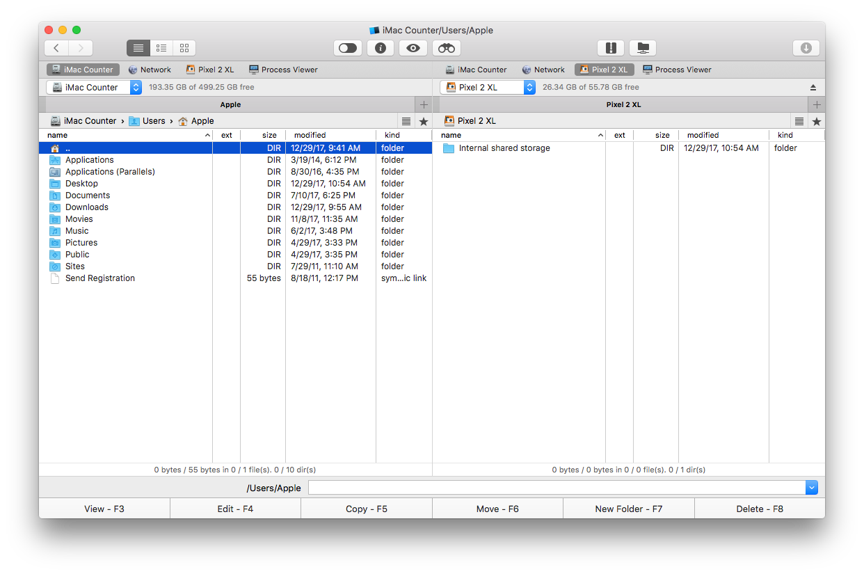Open the iMac Counter drive selector dropdown
This screenshot has width=864, height=574.
tap(135, 87)
